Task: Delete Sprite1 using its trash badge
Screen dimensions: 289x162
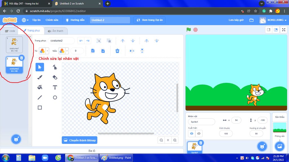Action: (201, 143)
